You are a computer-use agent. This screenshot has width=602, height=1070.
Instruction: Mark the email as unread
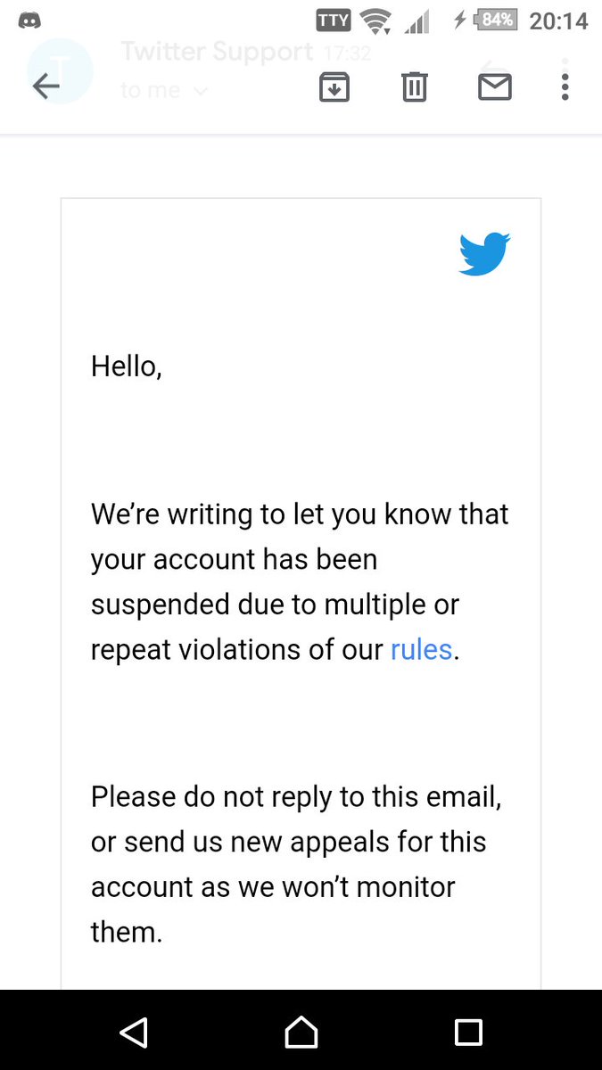(494, 86)
